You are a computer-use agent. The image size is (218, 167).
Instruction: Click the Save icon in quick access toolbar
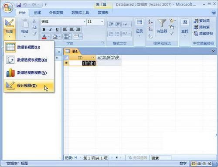point(19,5)
